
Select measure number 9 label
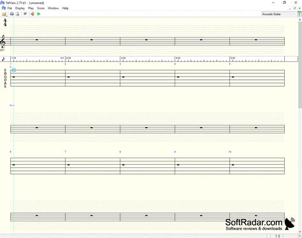[x=175, y=152]
